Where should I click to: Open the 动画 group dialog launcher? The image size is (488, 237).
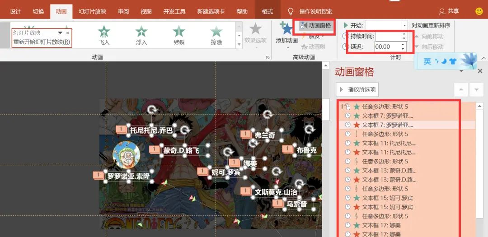[x=267, y=57]
